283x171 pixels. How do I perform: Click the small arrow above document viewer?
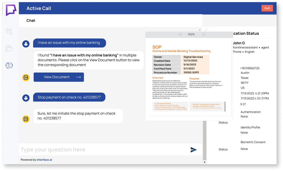click(x=200, y=30)
